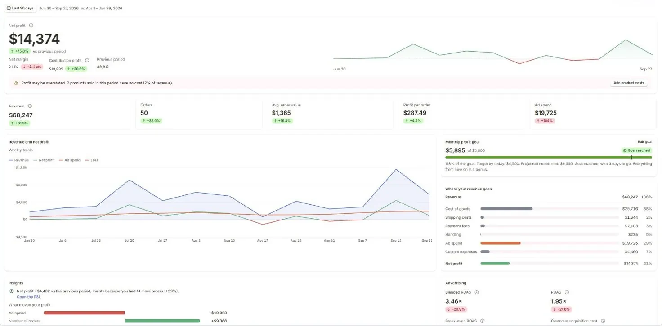Open the Break-even ROAS info icon
This screenshot has height=326, width=662.
pos(482,321)
